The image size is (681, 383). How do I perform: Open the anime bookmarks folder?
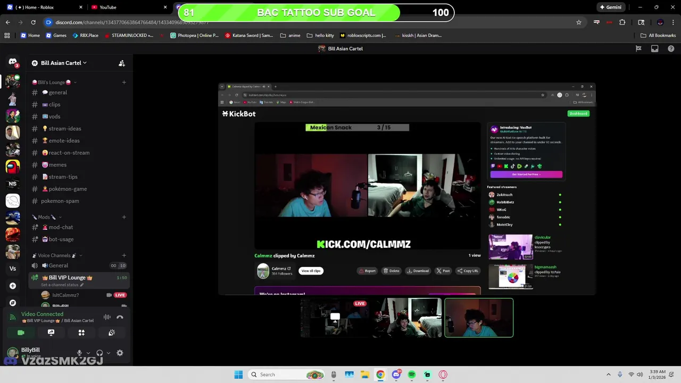290,36
